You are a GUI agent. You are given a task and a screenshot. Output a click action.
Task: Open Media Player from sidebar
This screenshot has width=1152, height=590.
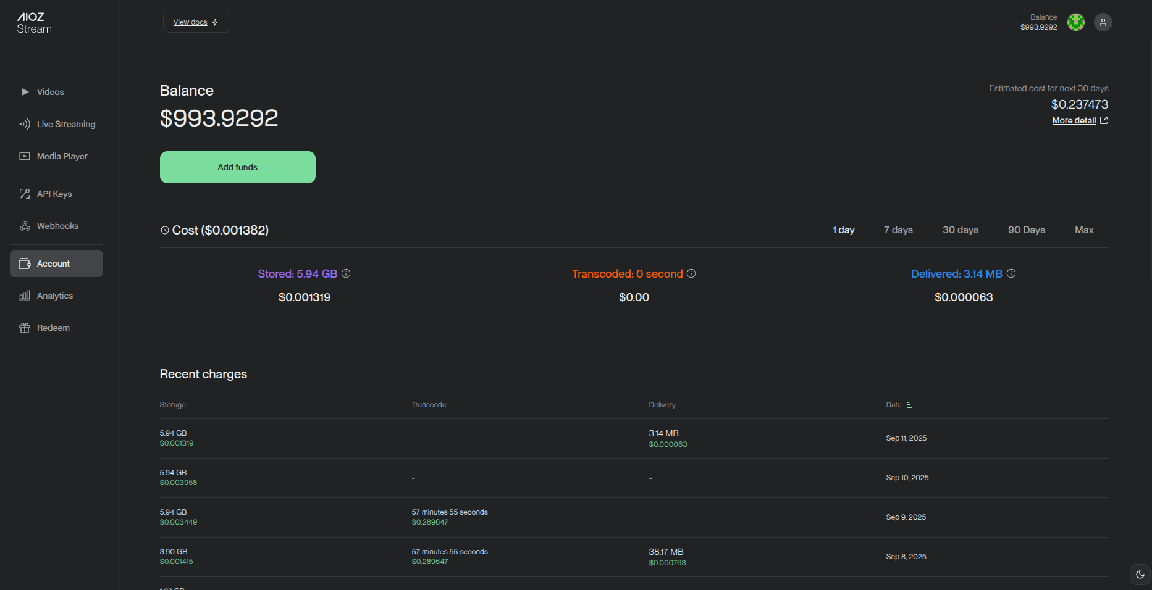coord(62,156)
